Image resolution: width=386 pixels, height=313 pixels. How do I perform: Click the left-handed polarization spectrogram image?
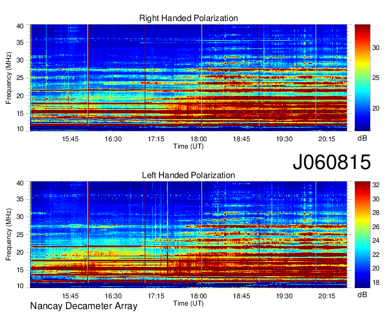pyautogui.click(x=188, y=235)
